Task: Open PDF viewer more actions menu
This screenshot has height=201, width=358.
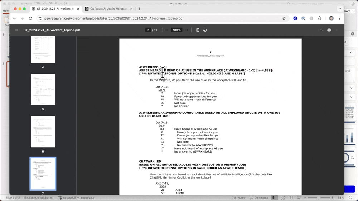Action: pyautogui.click(x=337, y=30)
